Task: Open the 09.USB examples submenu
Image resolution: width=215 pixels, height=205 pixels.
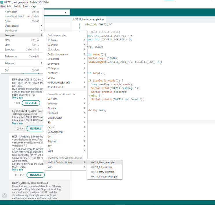Action: click(65, 78)
